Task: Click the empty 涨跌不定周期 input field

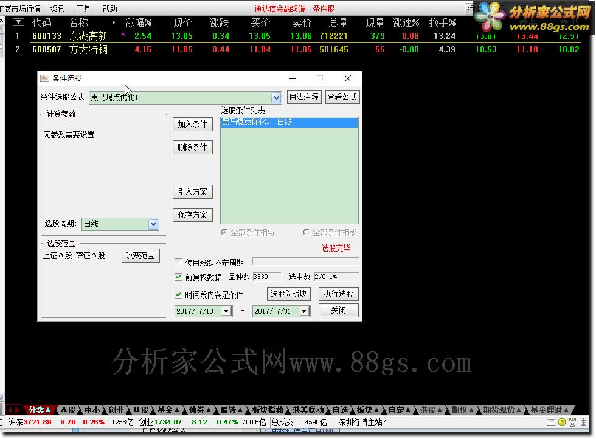Action: point(305,261)
